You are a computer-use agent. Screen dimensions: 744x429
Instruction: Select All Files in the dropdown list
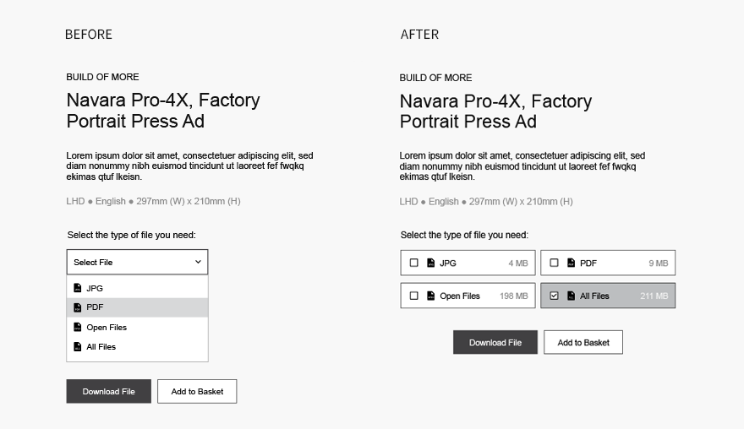coord(137,347)
